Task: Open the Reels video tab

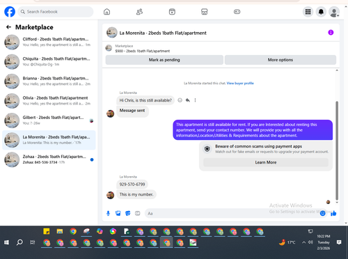Action: click(x=172, y=12)
